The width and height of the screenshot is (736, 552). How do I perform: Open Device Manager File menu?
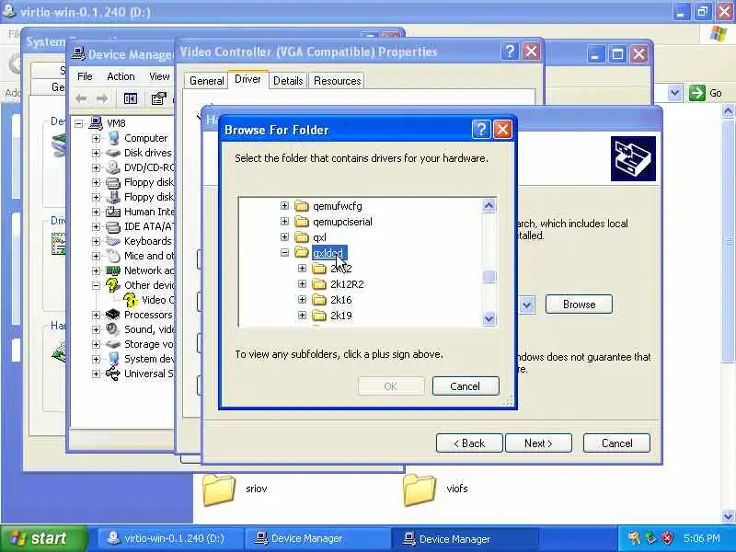[85, 76]
